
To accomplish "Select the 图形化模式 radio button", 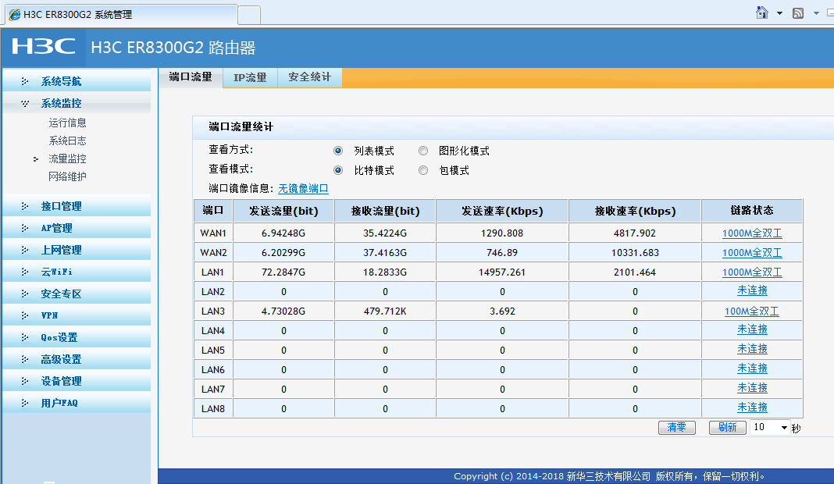I will [422, 151].
